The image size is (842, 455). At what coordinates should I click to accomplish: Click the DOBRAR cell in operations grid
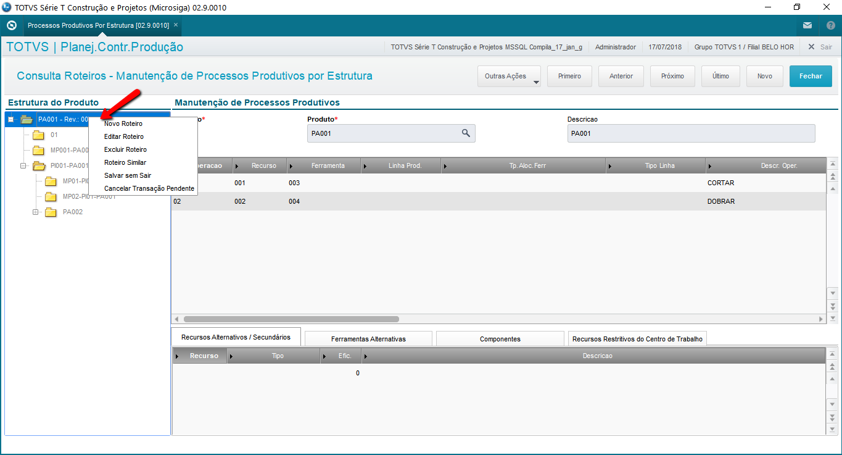[x=721, y=201]
